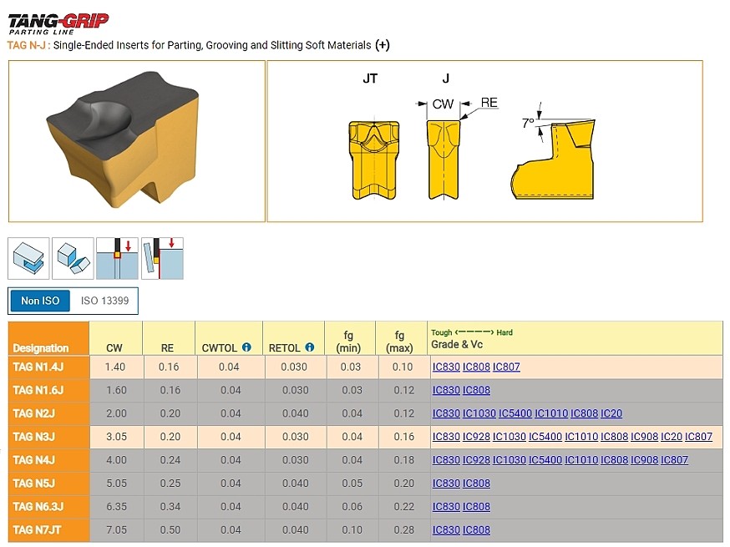Open IC830 grade for TAG N7JT
730x547 pixels.
(446, 529)
